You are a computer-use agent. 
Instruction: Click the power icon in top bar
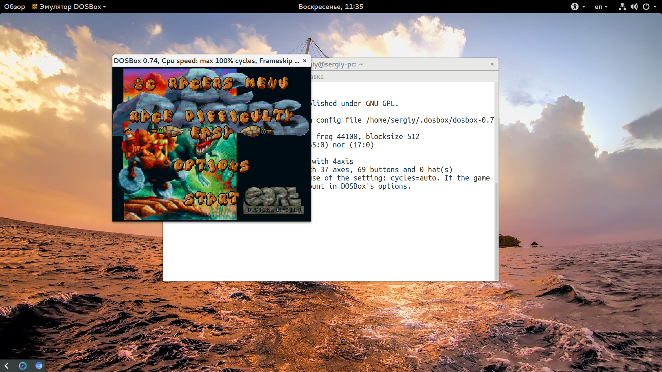click(646, 7)
